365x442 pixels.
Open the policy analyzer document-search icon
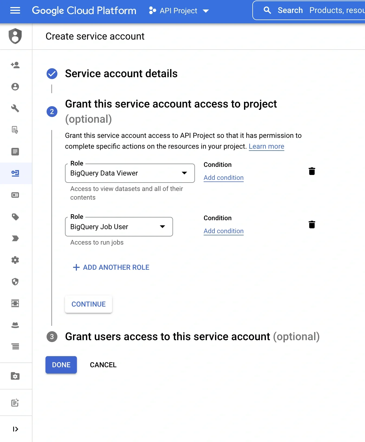tap(15, 130)
